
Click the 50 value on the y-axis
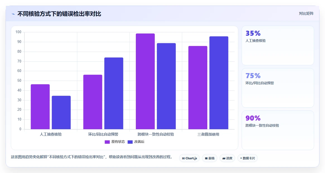click(19, 80)
